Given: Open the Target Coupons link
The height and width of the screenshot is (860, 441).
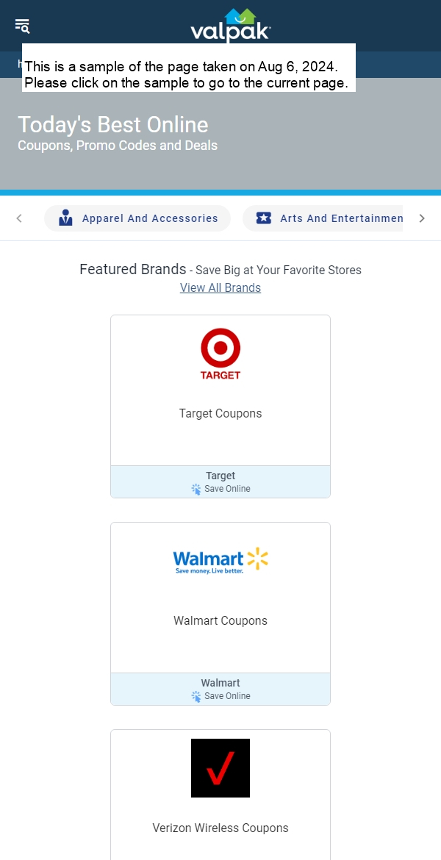Looking at the screenshot, I should point(220,414).
